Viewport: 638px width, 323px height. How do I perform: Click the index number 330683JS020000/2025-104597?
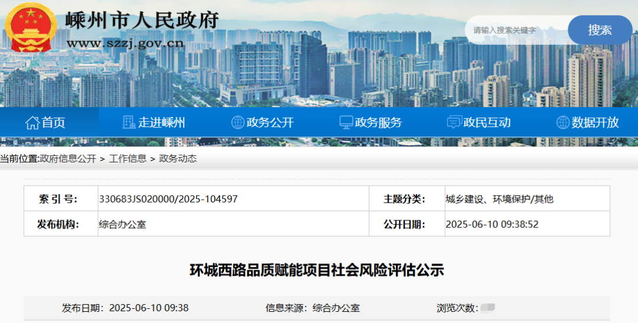click(x=168, y=199)
